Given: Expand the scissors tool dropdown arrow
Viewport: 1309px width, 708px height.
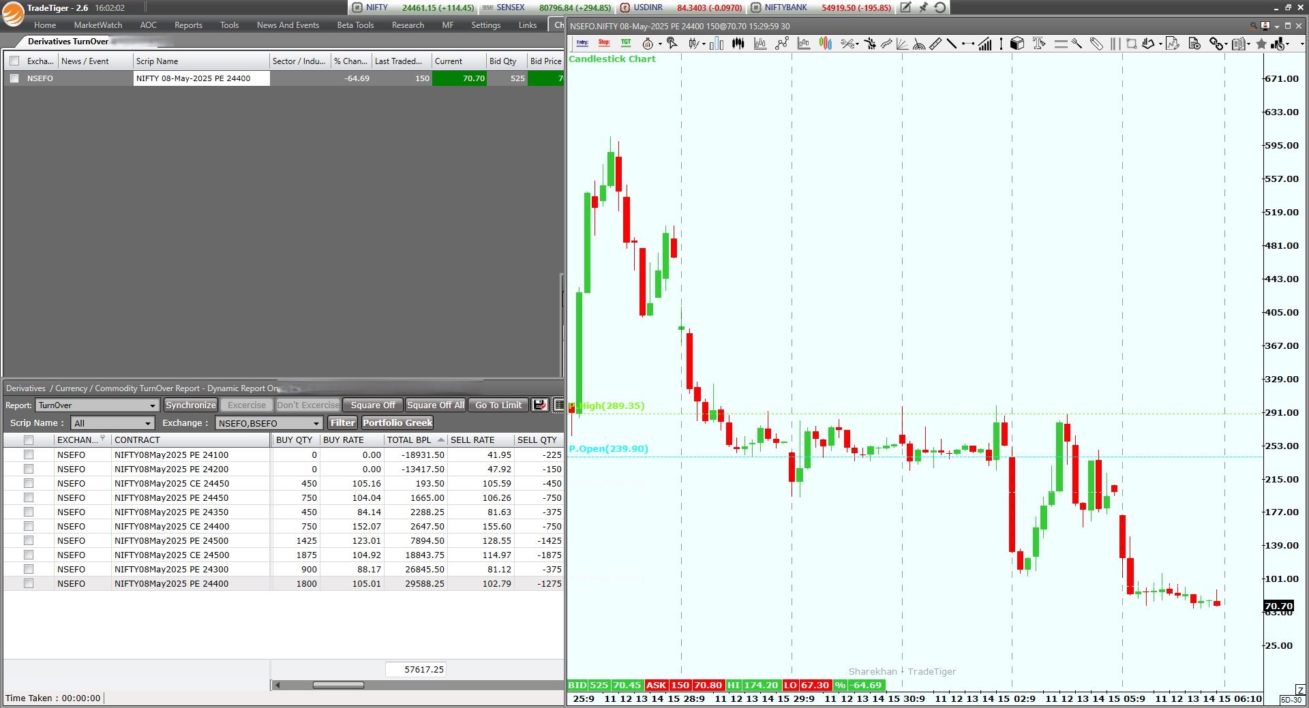Looking at the screenshot, I should click(857, 44).
